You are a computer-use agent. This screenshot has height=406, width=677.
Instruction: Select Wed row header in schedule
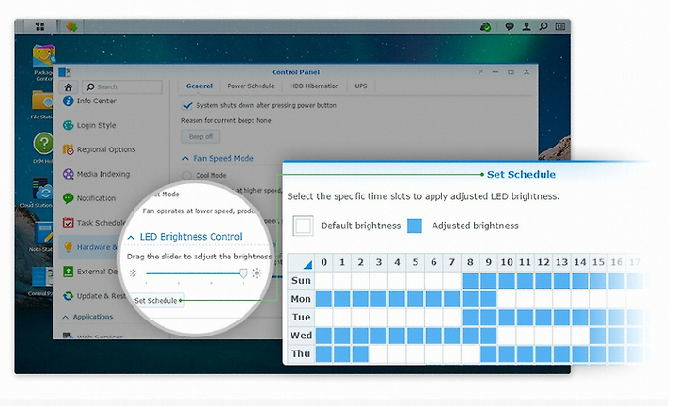[x=302, y=336]
